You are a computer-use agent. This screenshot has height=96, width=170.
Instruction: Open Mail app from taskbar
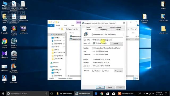114,94
